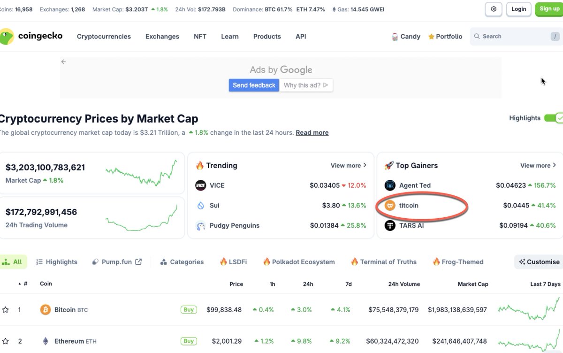Select the Highlights tab
Viewport: 563px width, 353px height.
pyautogui.click(x=57, y=262)
